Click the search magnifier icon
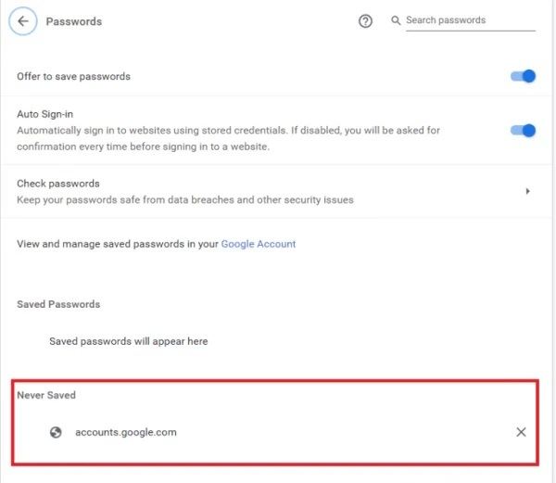This screenshot has height=483, width=556. [396, 20]
